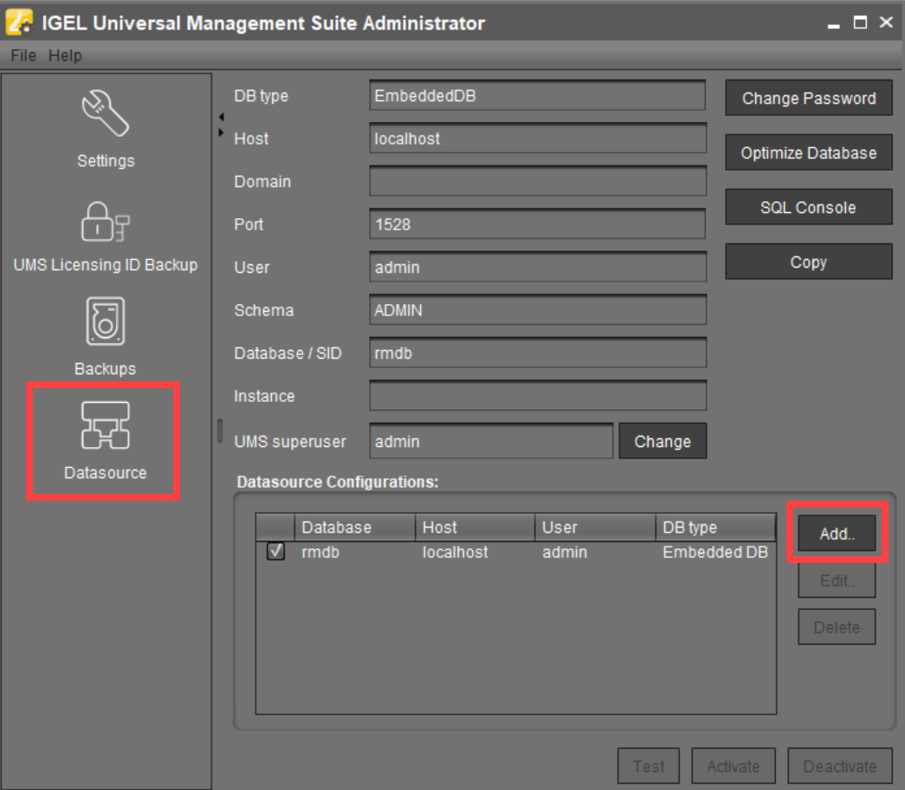Click the Copy button
Screen dimensions: 905x790
click(808, 262)
